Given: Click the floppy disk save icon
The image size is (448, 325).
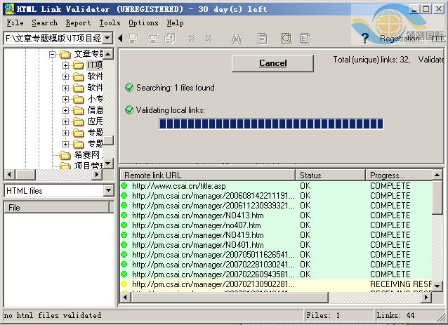Looking at the screenshot, I should (x=133, y=39).
